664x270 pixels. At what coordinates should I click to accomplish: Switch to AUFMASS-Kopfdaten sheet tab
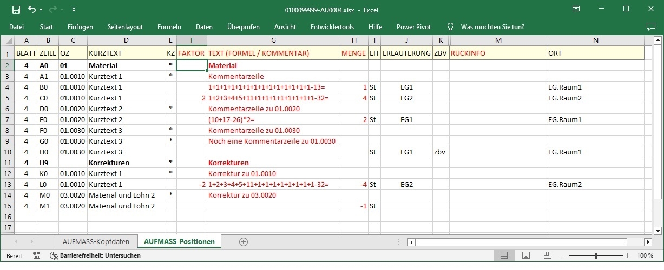[x=96, y=242]
